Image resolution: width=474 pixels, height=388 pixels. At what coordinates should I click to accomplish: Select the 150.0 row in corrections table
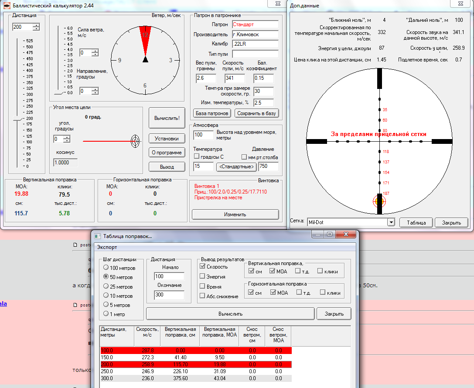coord(196,357)
